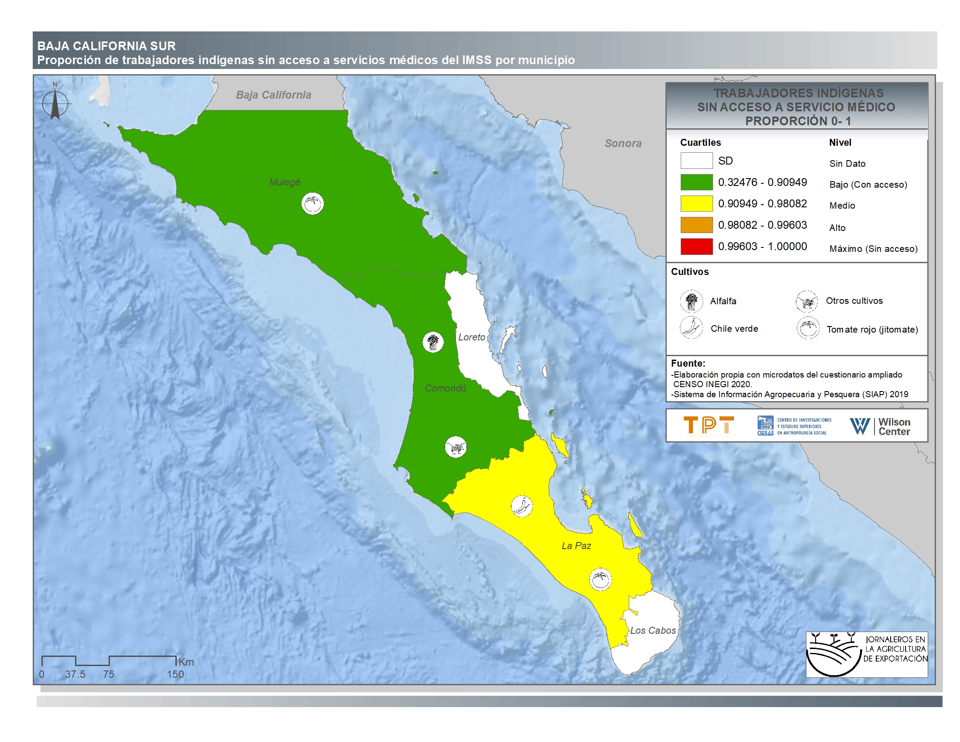Click the tomato icon near La Paz label
The height and width of the screenshot is (742, 960).
coord(600,579)
